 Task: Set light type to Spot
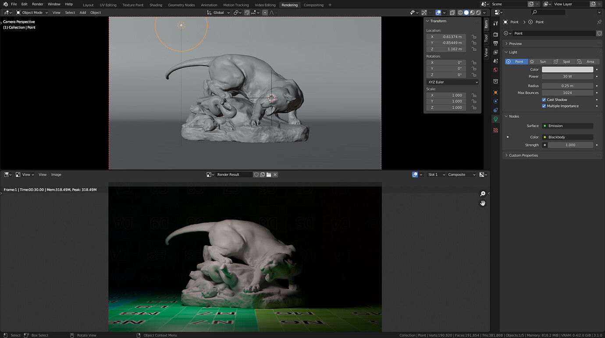coord(563,62)
